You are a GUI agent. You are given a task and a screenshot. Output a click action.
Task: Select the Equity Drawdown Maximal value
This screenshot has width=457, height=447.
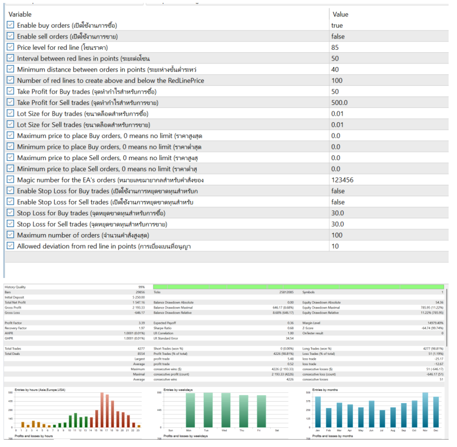coord(432,308)
